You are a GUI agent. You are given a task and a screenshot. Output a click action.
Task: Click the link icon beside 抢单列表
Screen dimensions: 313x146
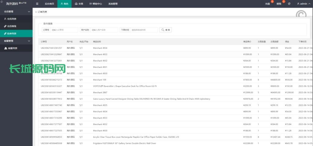pos(5,34)
